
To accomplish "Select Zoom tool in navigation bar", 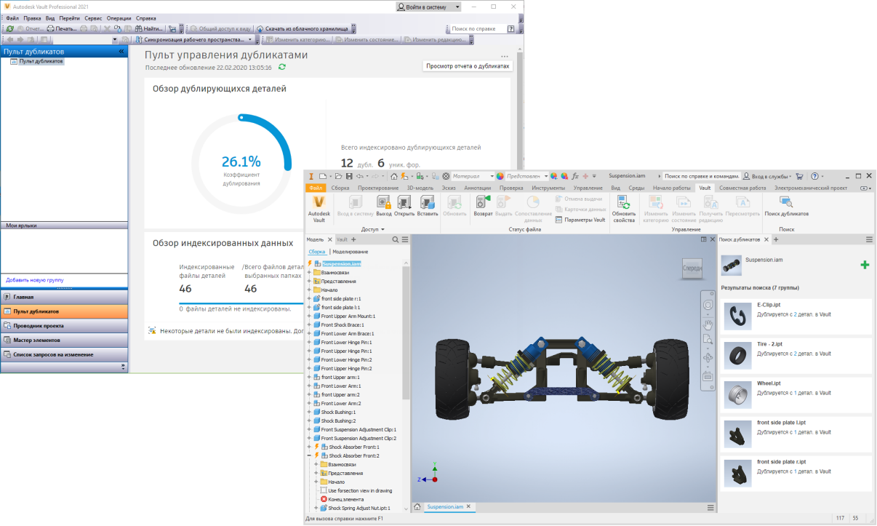I will click(x=708, y=340).
